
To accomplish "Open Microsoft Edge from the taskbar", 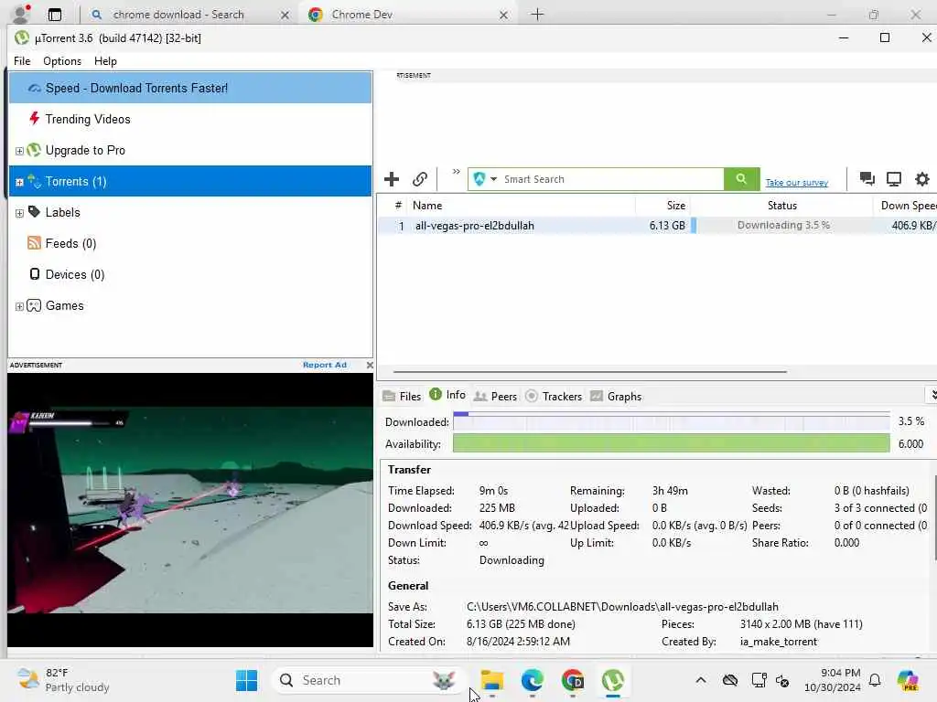I will (x=532, y=680).
